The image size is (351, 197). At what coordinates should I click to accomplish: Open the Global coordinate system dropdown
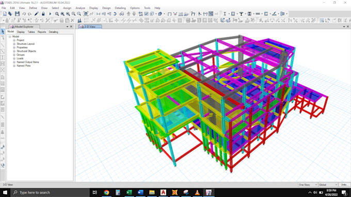point(328,185)
